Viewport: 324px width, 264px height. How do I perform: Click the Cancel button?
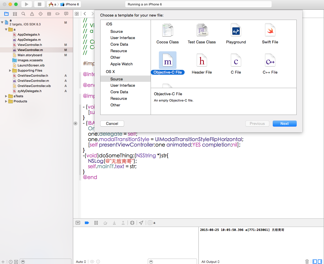[x=112, y=123]
